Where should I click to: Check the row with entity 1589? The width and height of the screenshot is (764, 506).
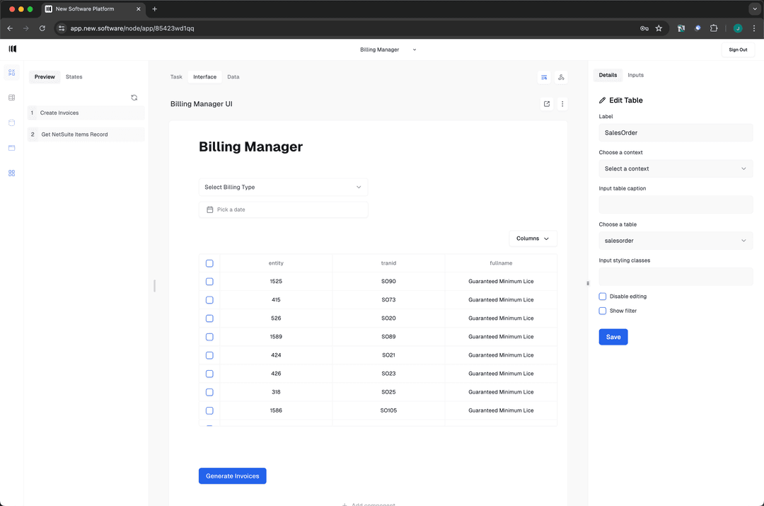(209, 337)
